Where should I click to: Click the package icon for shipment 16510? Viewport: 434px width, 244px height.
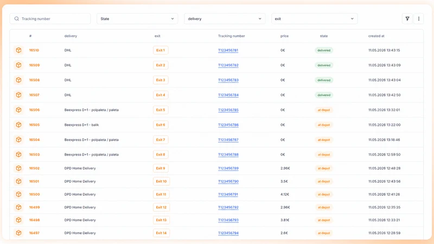click(18, 50)
